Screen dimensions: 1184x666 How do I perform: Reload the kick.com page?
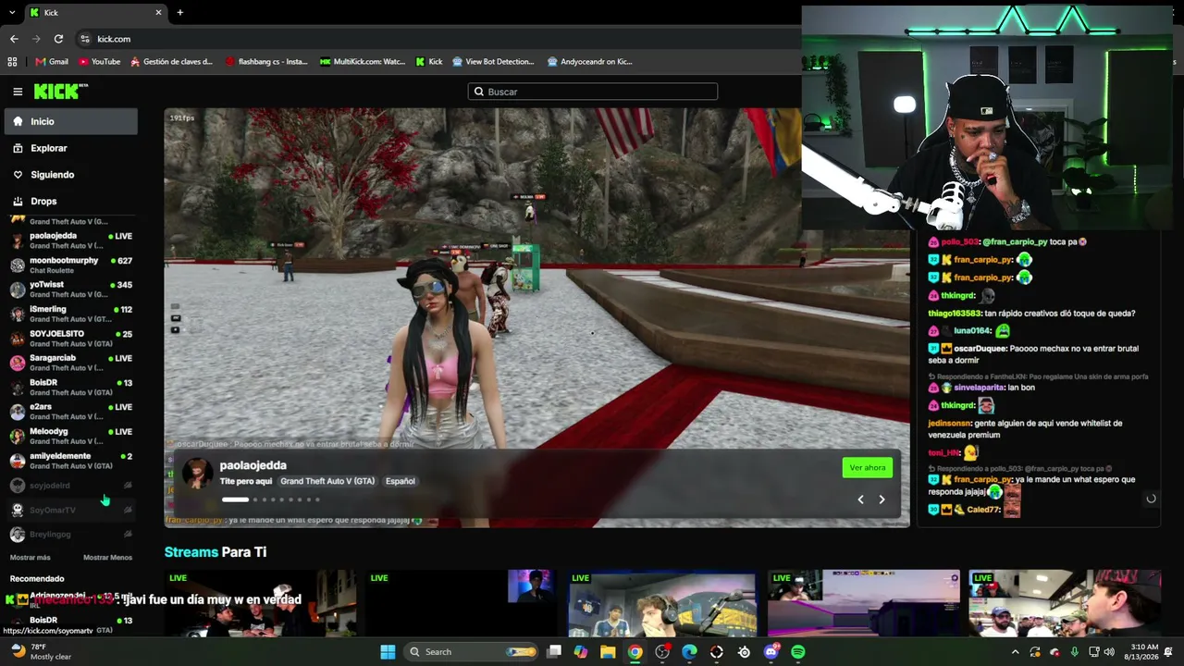click(58, 39)
